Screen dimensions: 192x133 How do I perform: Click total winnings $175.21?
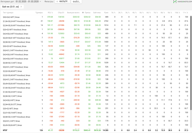click(x=76, y=130)
